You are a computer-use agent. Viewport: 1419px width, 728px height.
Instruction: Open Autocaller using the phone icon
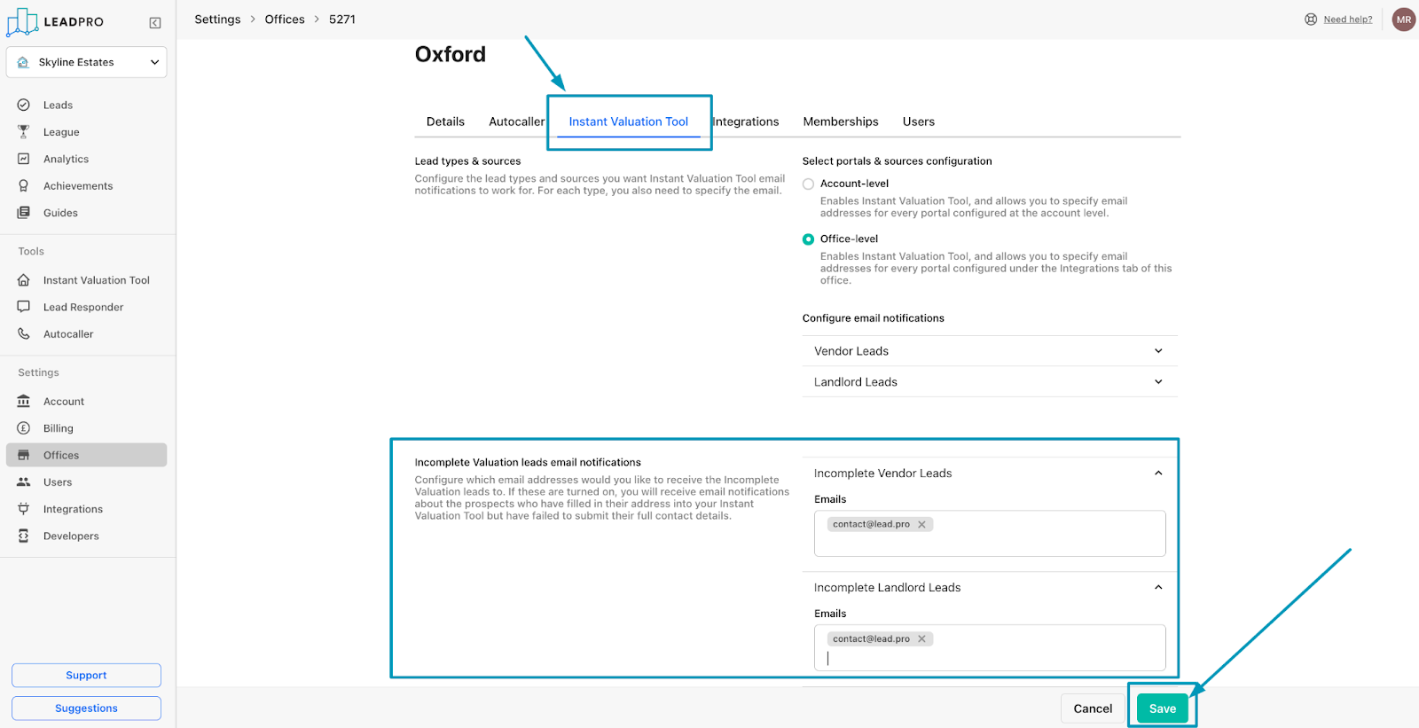(x=24, y=334)
